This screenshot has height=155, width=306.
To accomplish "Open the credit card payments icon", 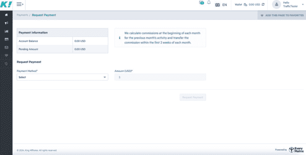I will 6,39.
